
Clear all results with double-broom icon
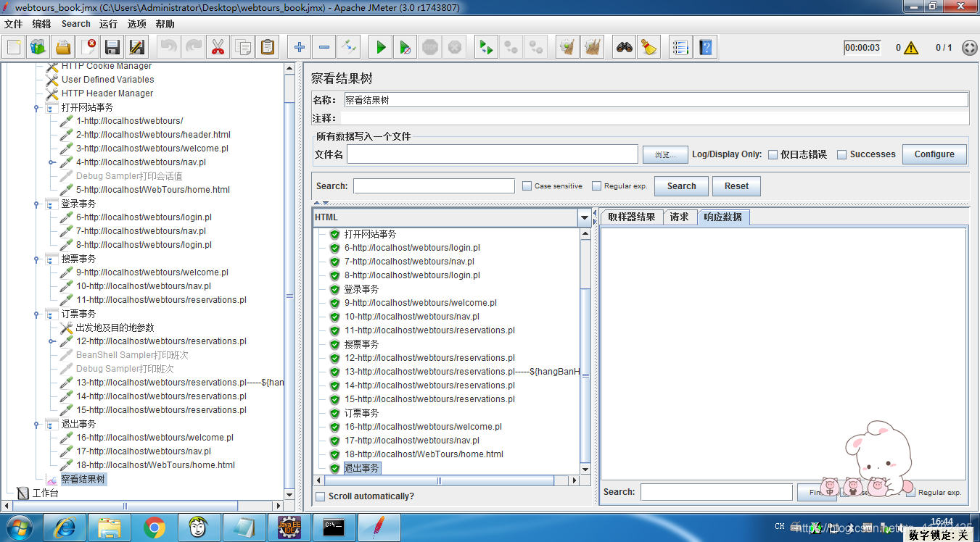[592, 48]
